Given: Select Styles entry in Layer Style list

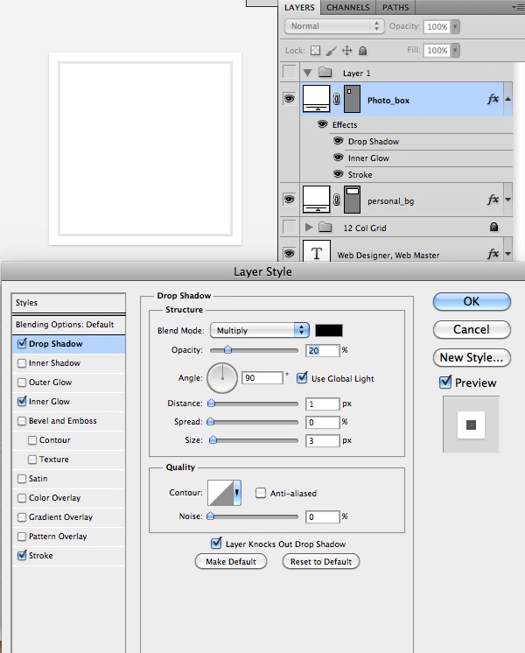Looking at the screenshot, I should coord(69,303).
